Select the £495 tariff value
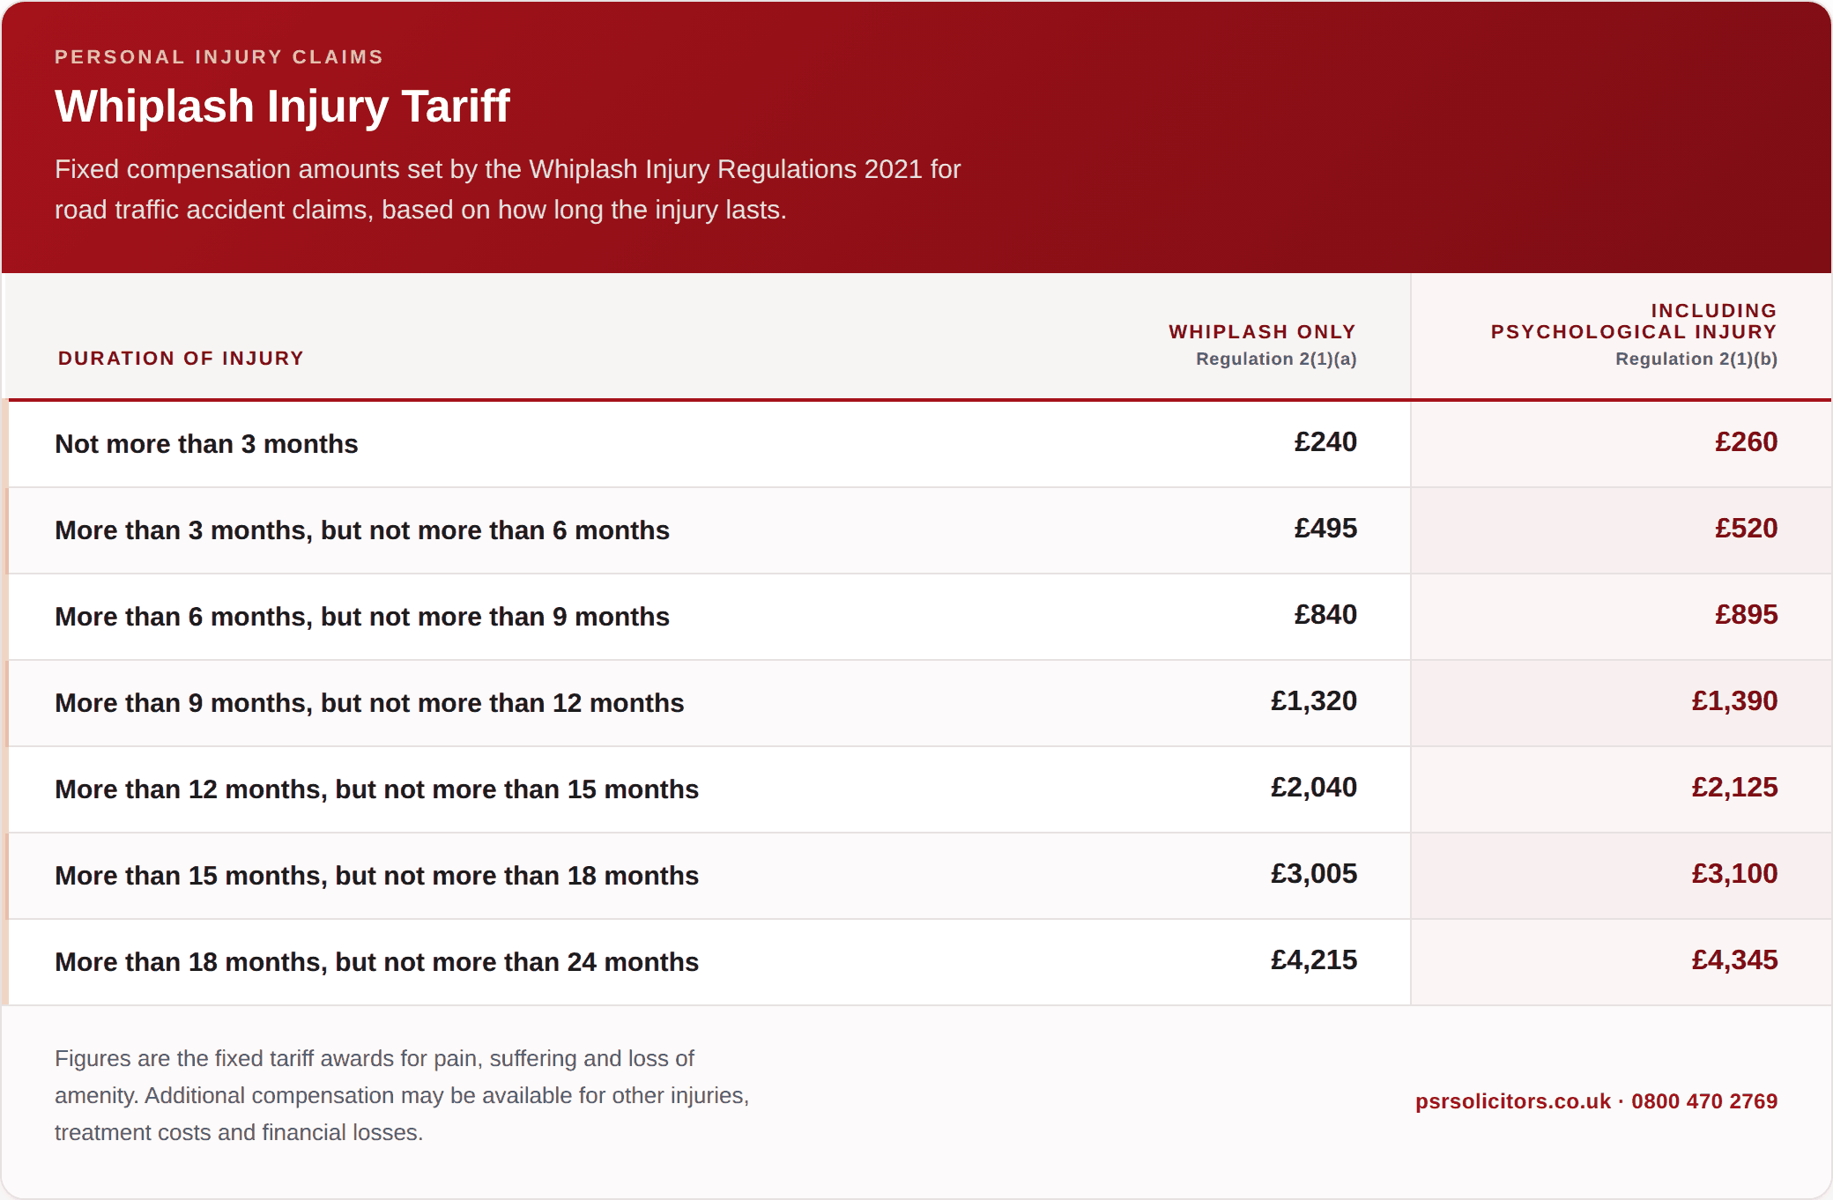This screenshot has height=1200, width=1833. pyautogui.click(x=1325, y=529)
